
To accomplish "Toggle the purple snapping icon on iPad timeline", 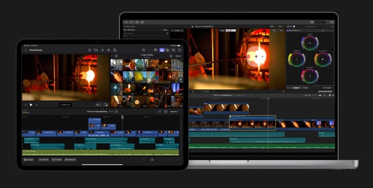I will click(x=159, y=111).
